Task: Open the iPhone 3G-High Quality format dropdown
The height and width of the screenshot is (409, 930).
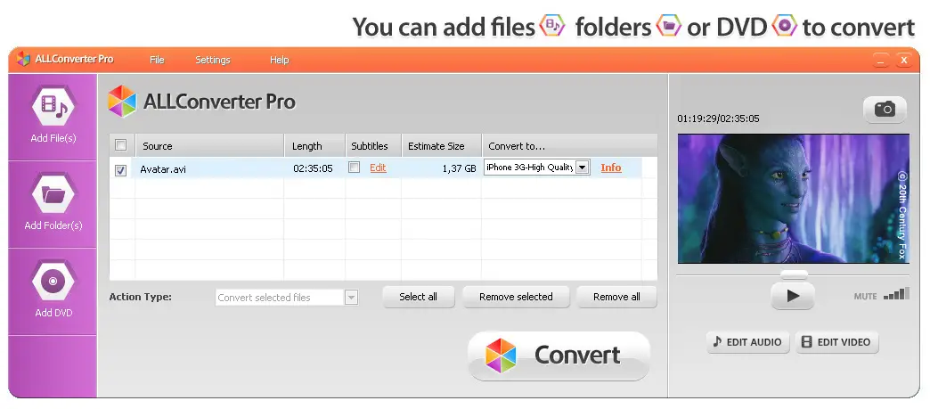Action: (x=583, y=168)
